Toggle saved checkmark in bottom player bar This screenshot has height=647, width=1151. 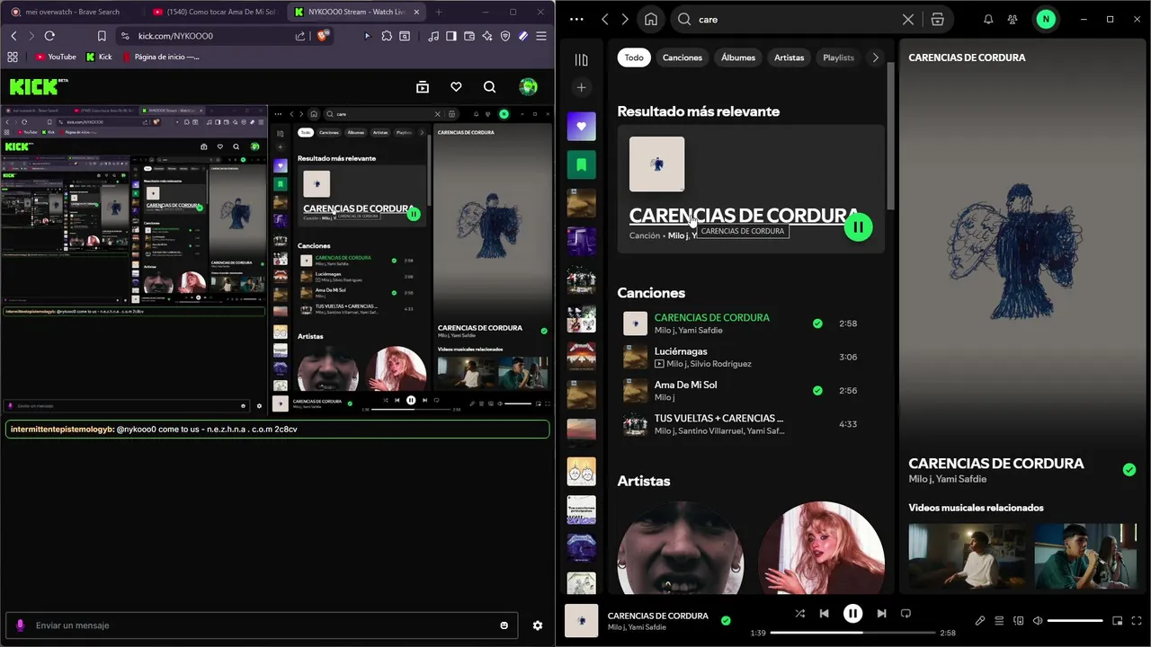[726, 620]
